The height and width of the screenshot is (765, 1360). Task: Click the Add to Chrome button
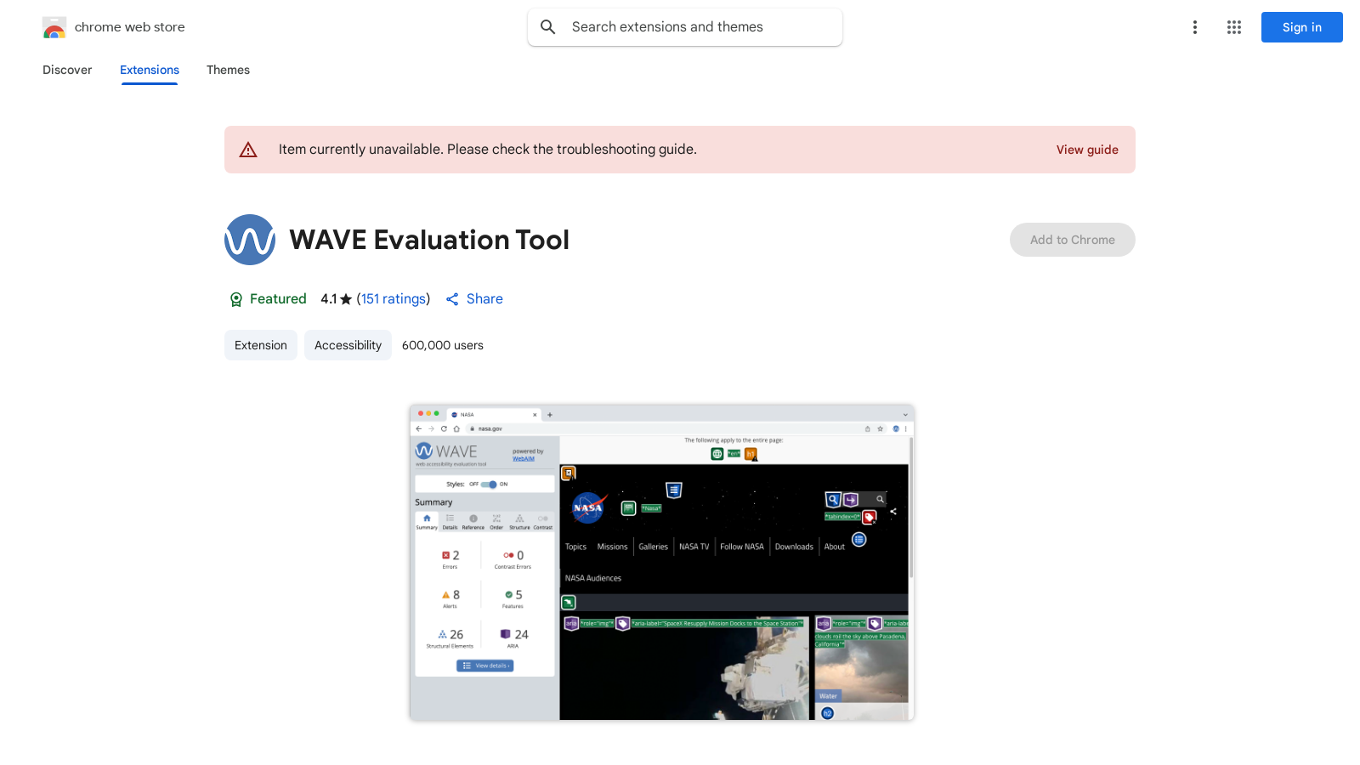(x=1072, y=240)
